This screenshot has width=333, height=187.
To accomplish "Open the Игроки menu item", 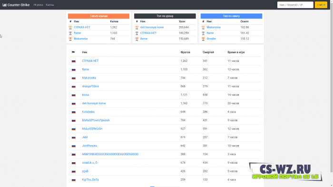I will [x=38, y=5].
